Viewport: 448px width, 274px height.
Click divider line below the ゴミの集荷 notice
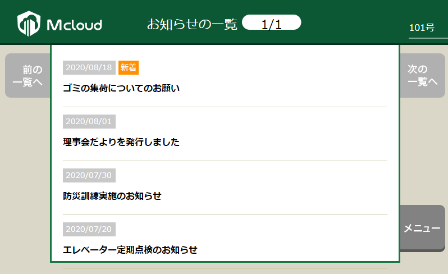point(225,107)
